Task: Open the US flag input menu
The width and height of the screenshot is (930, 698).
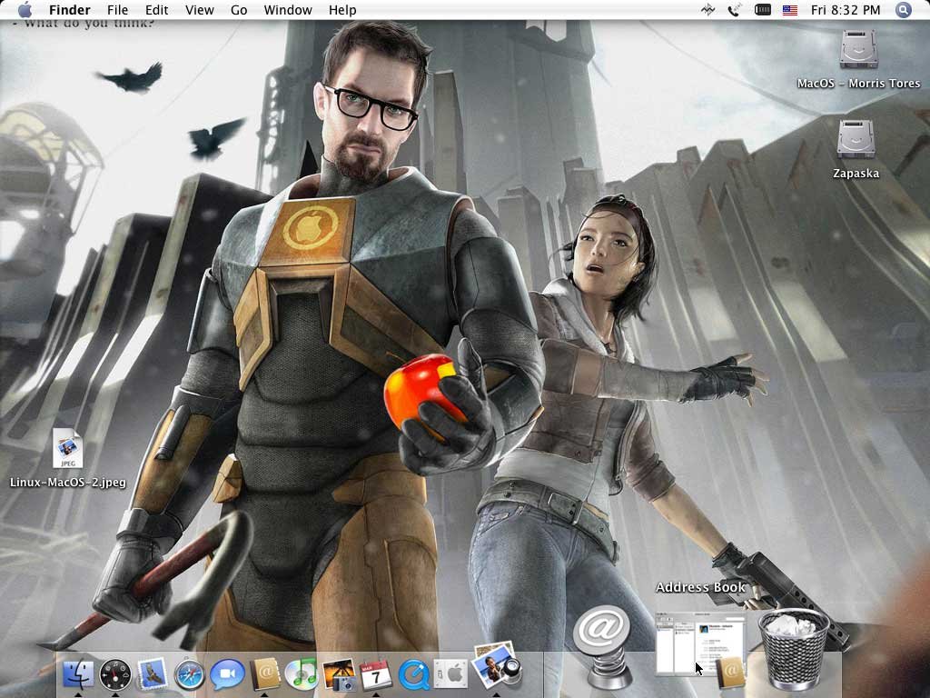Action: click(x=790, y=10)
